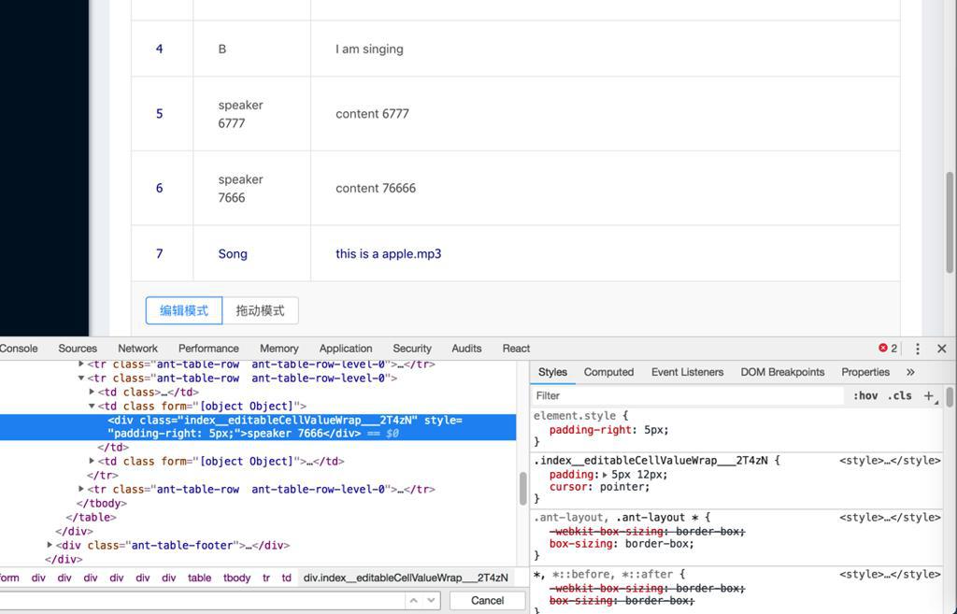The image size is (957, 614).
Task: Click the Styles Filter input field
Action: pos(687,396)
